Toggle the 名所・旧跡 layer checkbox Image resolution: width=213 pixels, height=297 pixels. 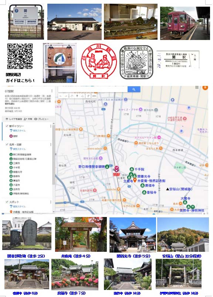tap(7, 144)
